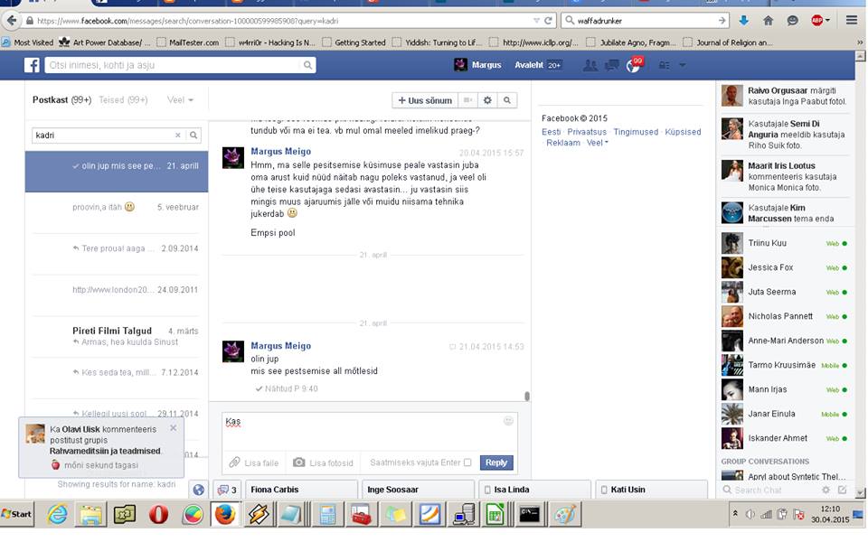Open the friend requests icon

click(x=590, y=65)
